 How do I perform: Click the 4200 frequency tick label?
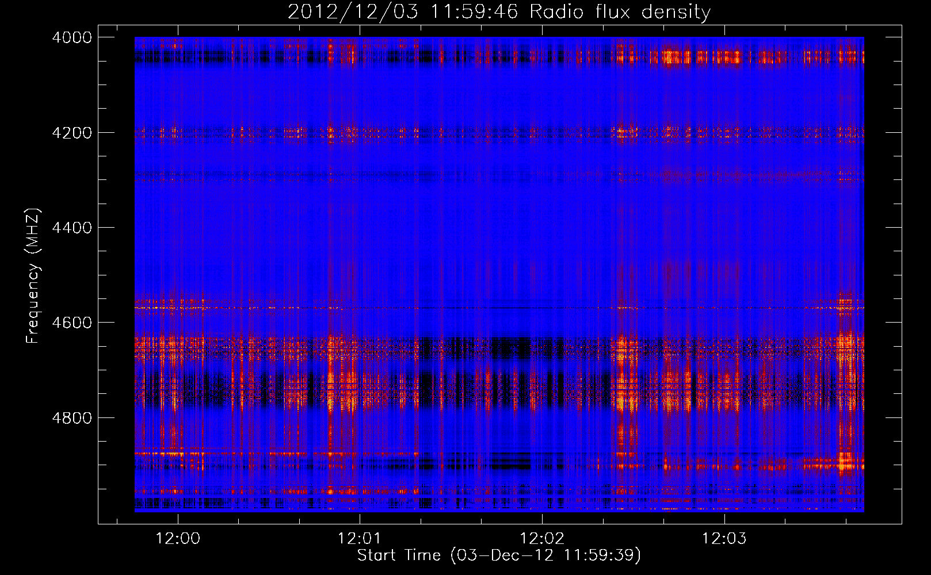(72, 133)
